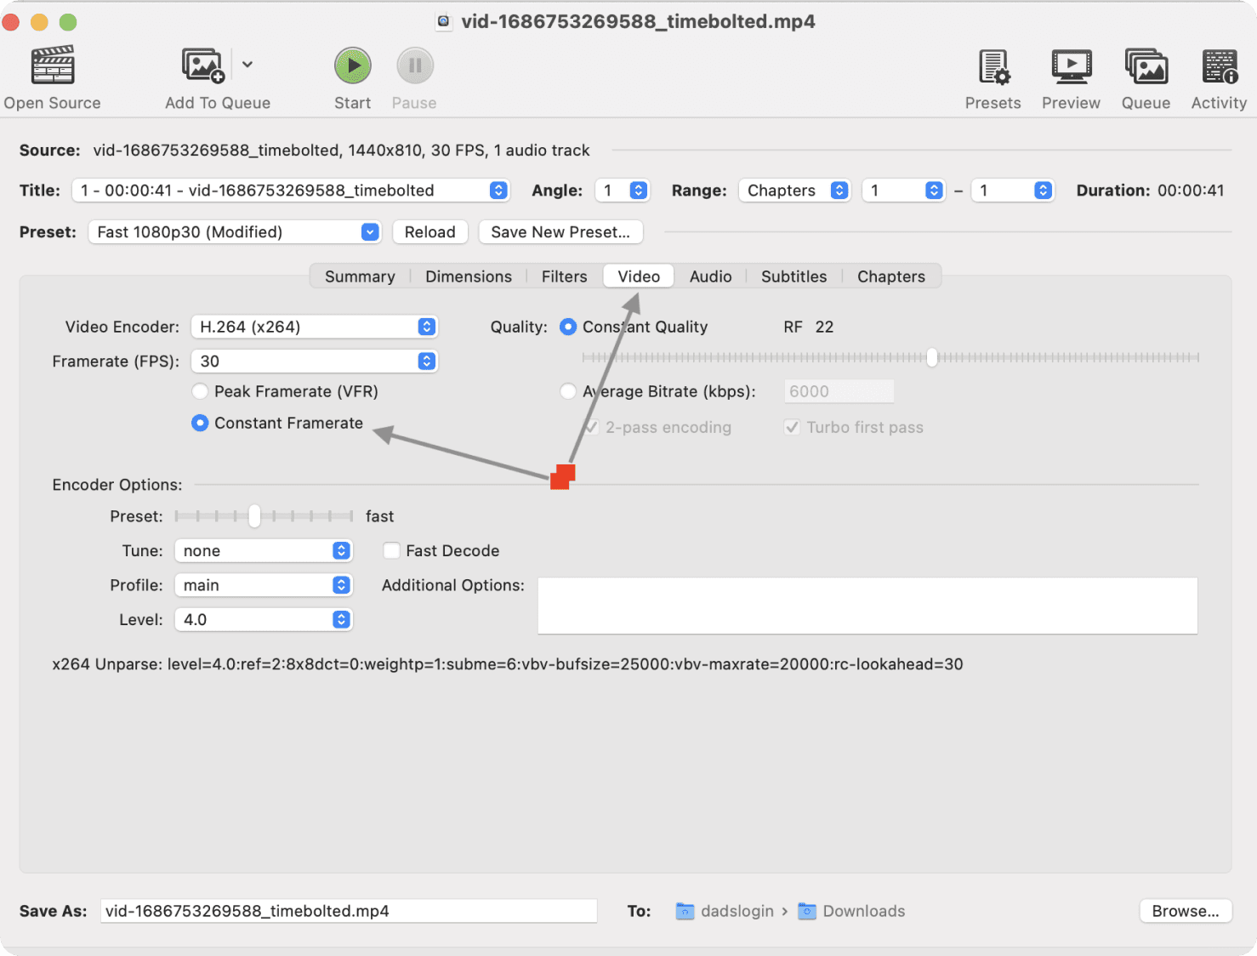Viewport: 1257px width, 956px height.
Task: Switch to the Filters tab
Action: coord(565,276)
